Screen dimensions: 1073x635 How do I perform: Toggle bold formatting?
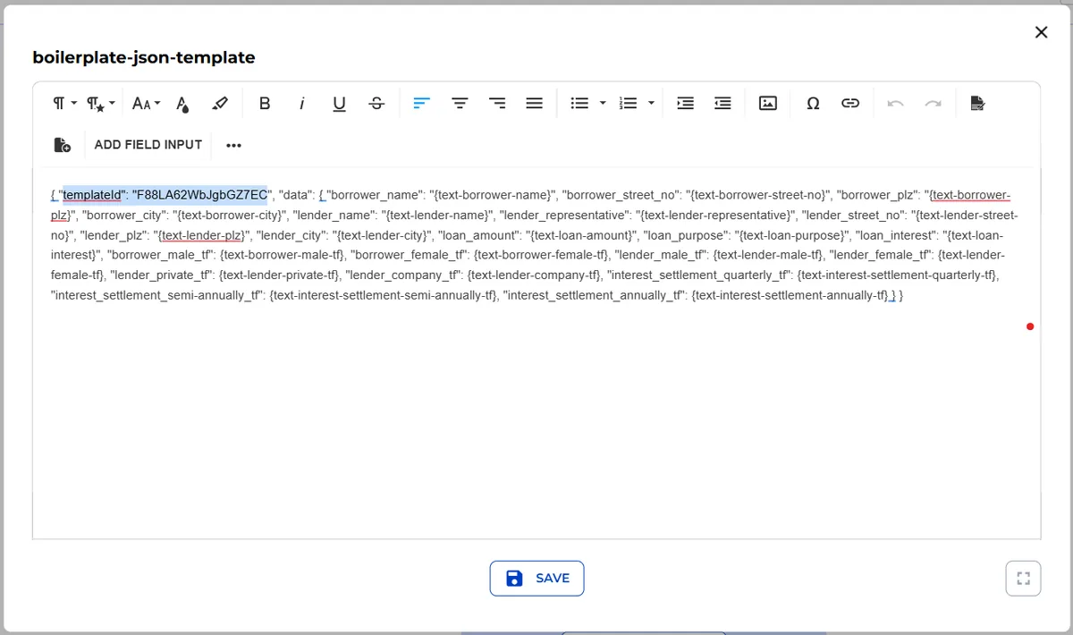tap(265, 103)
